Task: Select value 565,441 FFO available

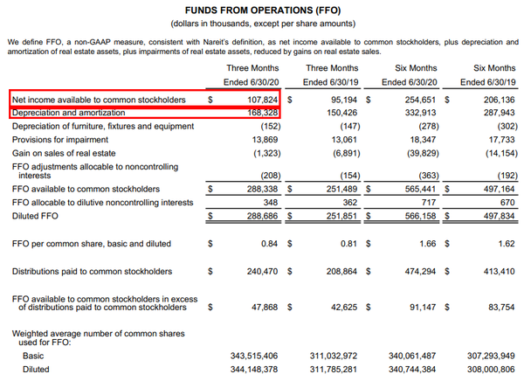Action: coord(420,189)
